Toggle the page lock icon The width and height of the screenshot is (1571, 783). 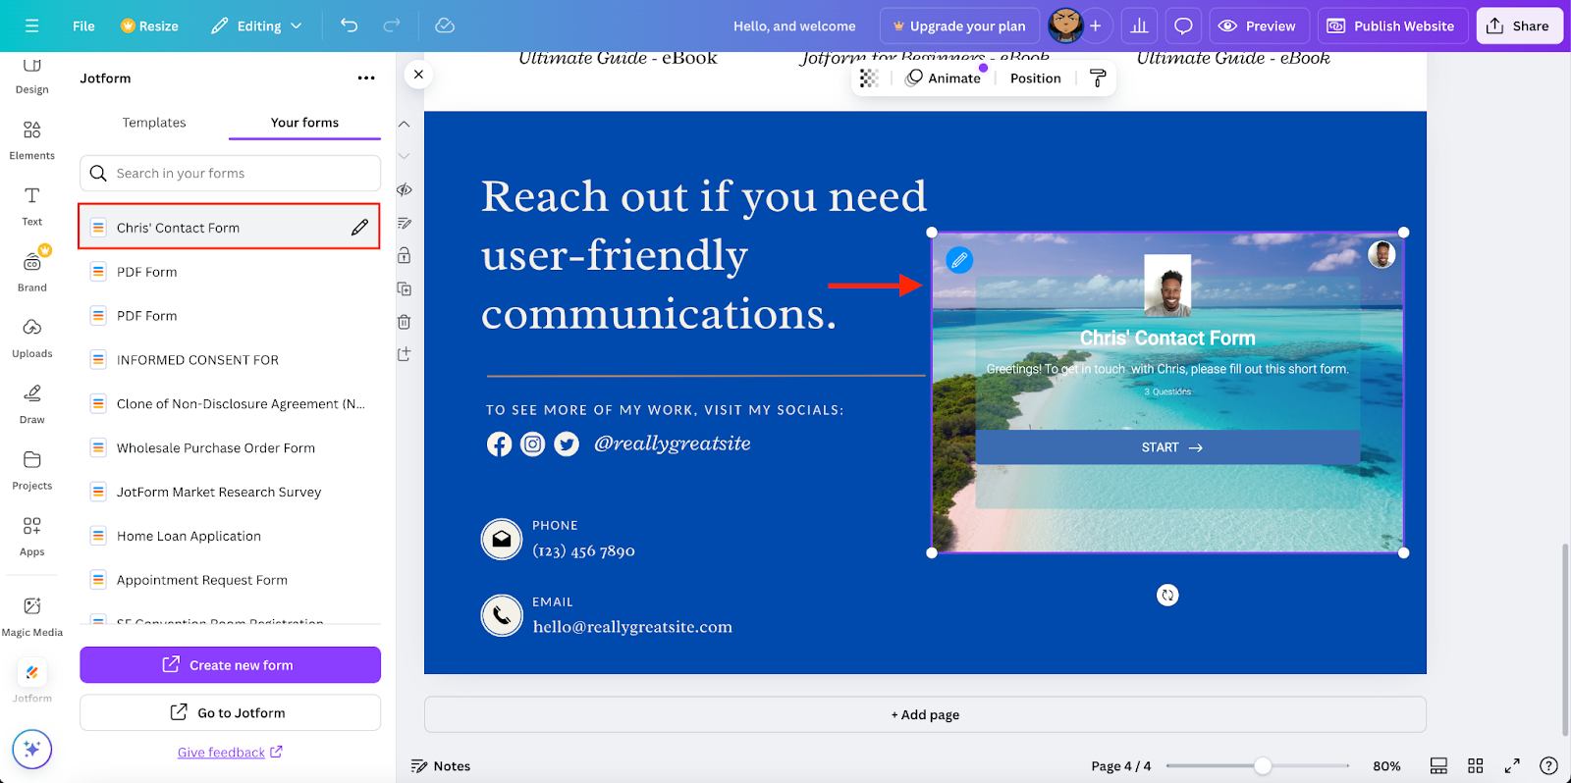[x=404, y=255]
